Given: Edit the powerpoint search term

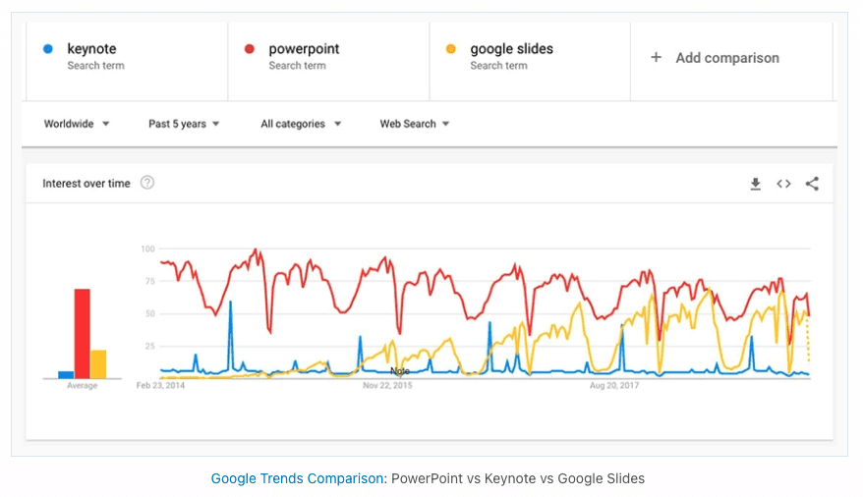Looking at the screenshot, I should [x=304, y=49].
